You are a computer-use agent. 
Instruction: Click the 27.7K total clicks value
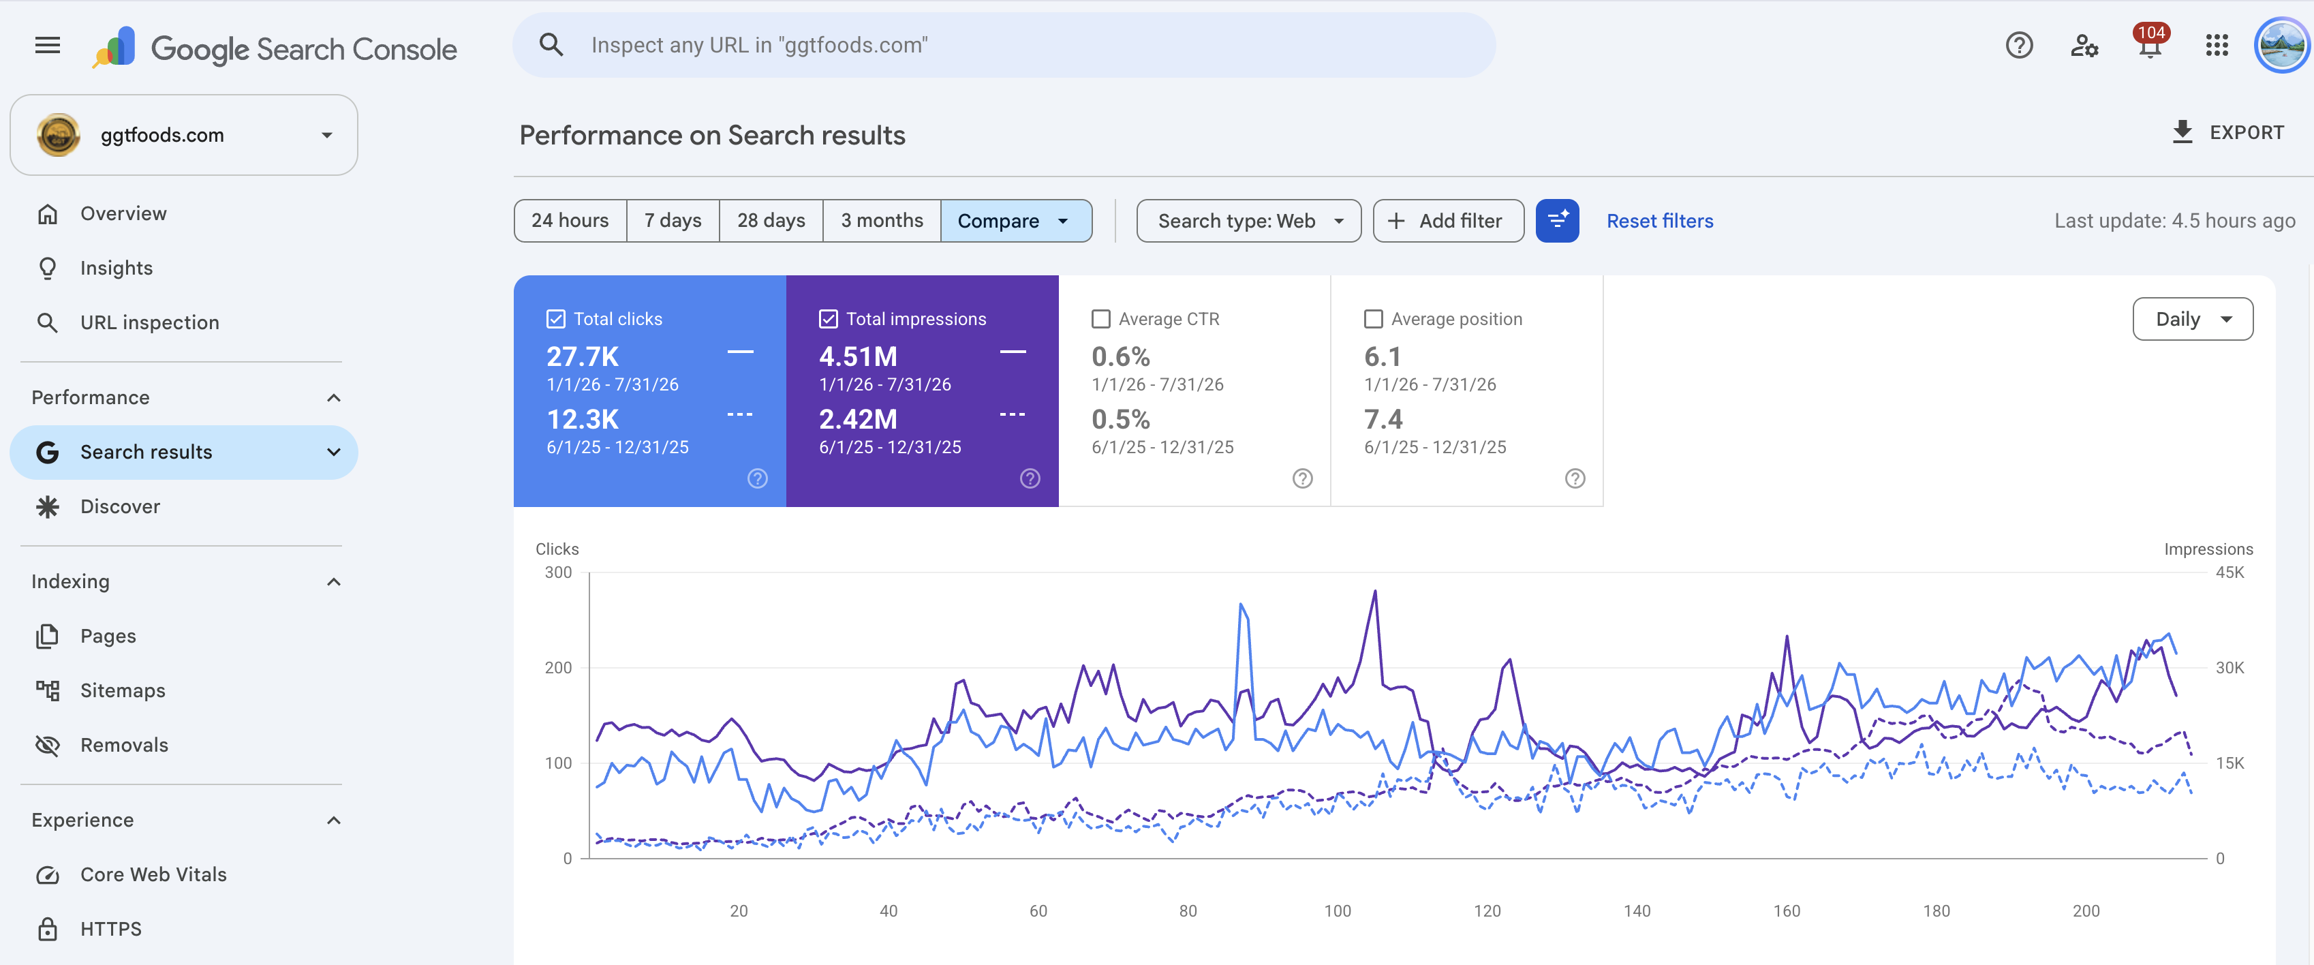pyautogui.click(x=582, y=356)
